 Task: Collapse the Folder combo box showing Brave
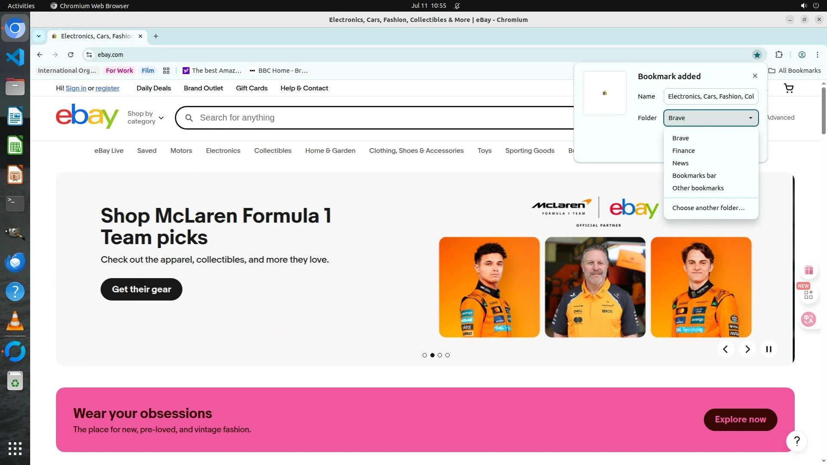[711, 118]
